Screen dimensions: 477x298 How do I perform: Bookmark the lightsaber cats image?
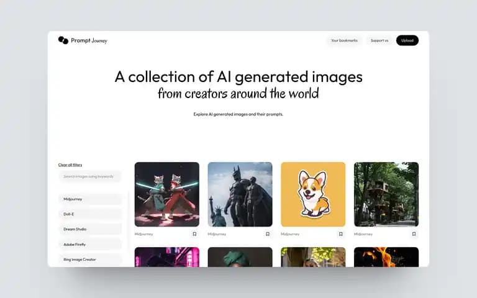194,234
